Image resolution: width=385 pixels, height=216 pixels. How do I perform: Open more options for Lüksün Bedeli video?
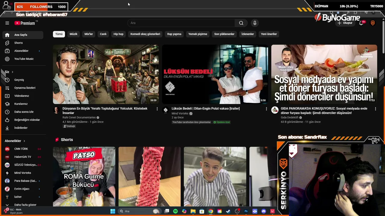[266, 109]
